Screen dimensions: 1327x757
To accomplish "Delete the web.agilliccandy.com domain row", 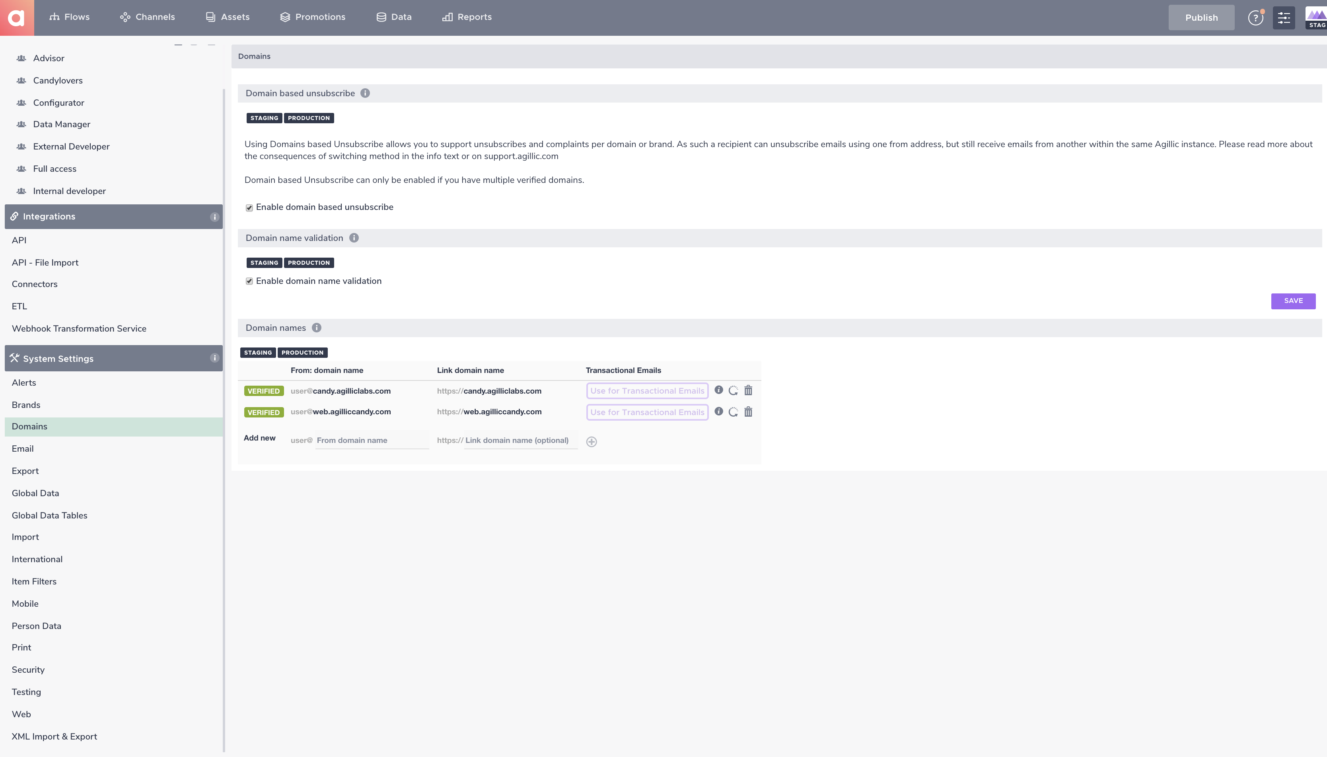I will [748, 412].
